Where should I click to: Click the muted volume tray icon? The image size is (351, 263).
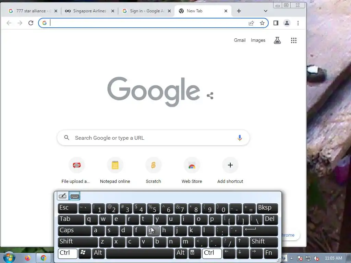pyautogui.click(x=316, y=258)
